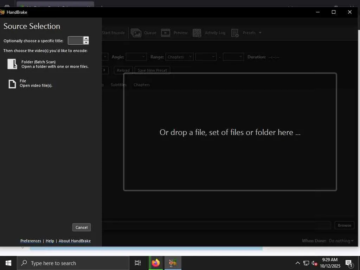The width and height of the screenshot is (360, 270).
Task: Click the Reload button
Action: point(123,70)
